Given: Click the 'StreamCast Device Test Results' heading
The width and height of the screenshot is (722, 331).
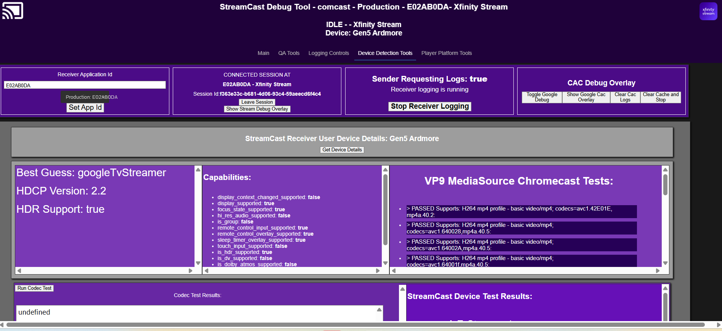Looking at the screenshot, I should click(x=470, y=296).
